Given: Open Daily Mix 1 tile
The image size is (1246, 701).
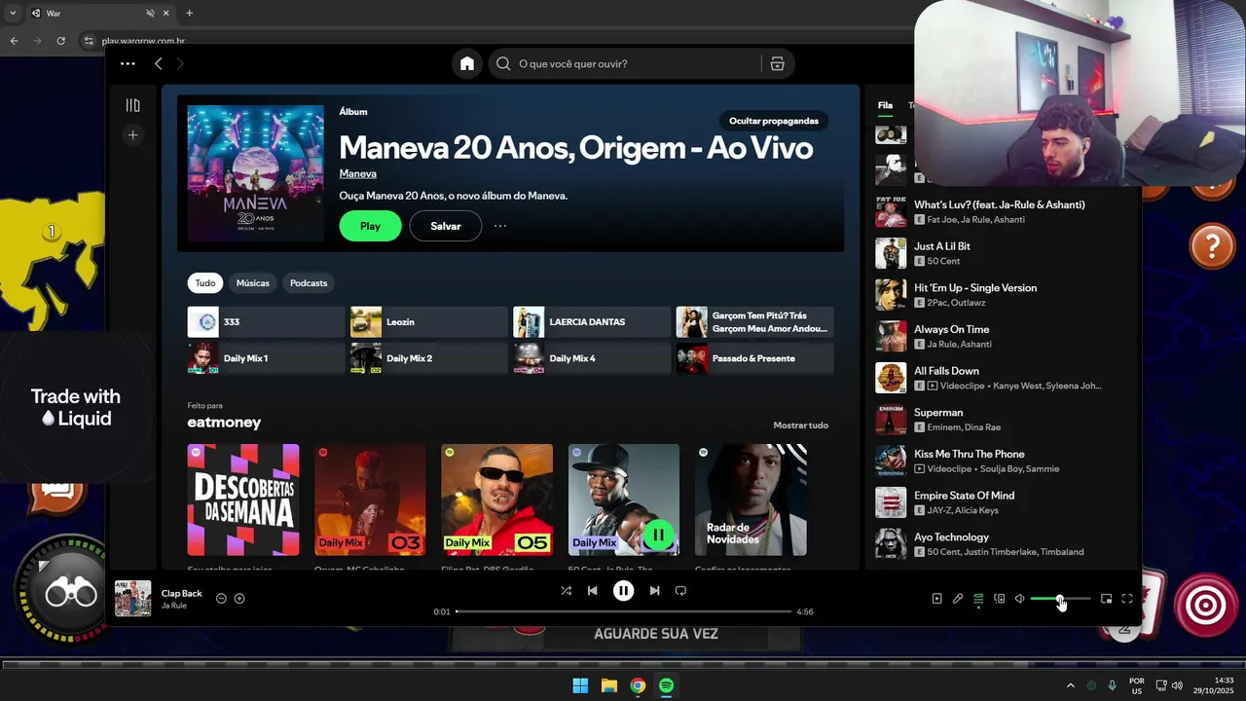Looking at the screenshot, I should (x=266, y=358).
